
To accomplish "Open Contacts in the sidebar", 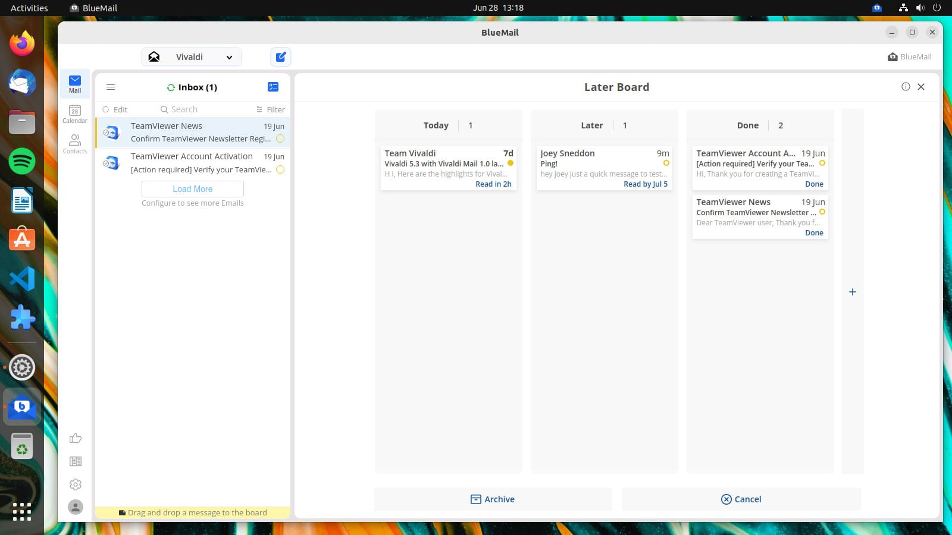I will 75,144.
